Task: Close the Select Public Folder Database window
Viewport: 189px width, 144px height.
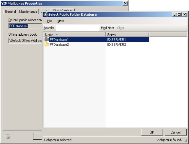Action: coord(184,14)
